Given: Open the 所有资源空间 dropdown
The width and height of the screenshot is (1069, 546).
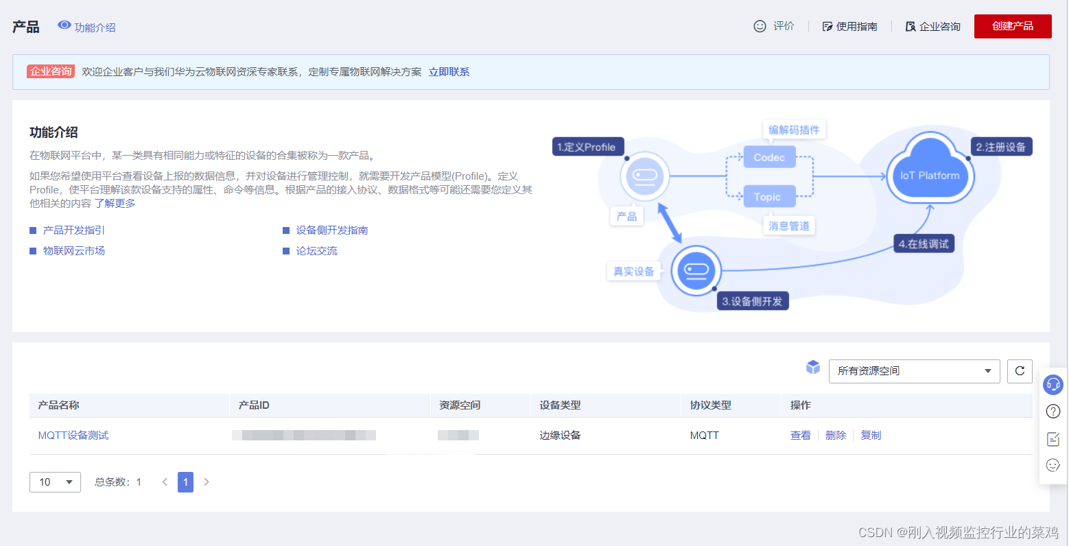Looking at the screenshot, I should tap(914, 371).
